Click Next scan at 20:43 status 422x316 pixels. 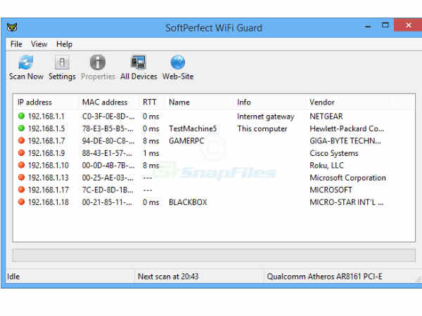tap(168, 276)
